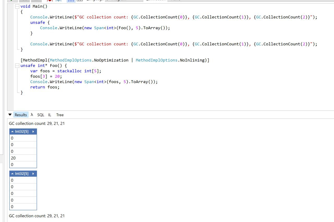Viewport: 334px width, 222px height.
Task: Select the cell with value 20
Action: tap(23, 158)
